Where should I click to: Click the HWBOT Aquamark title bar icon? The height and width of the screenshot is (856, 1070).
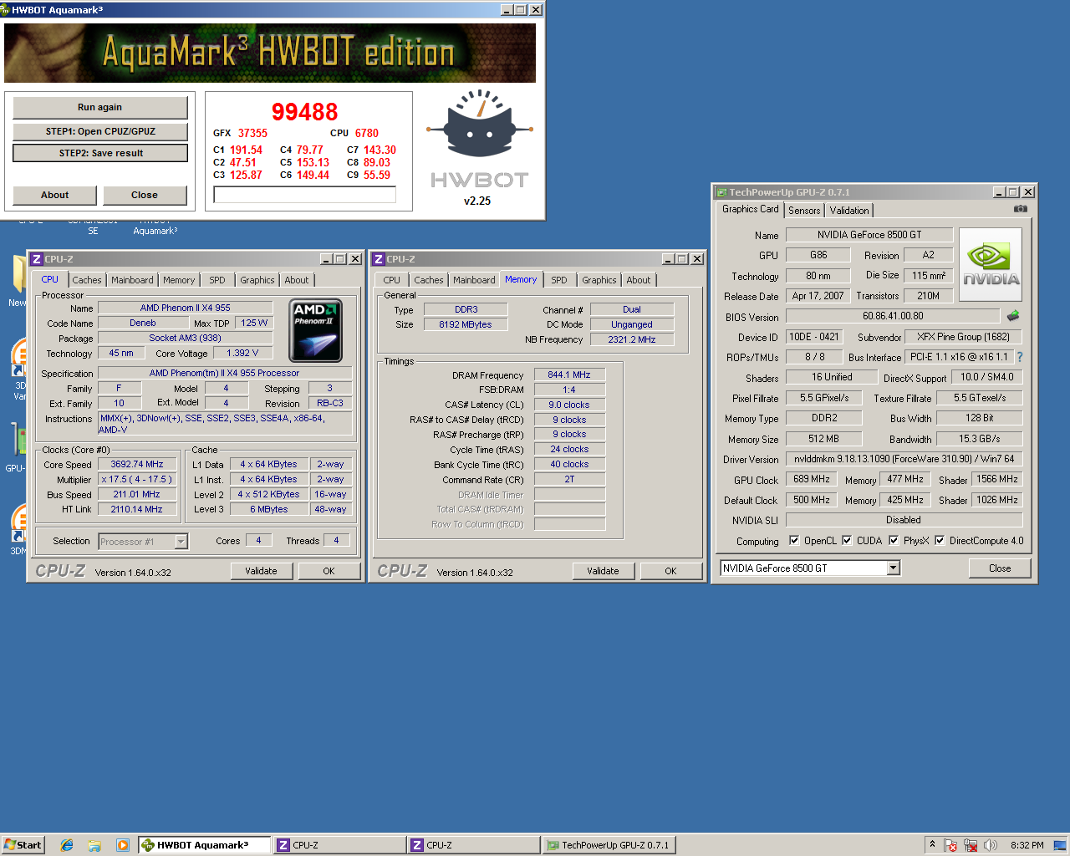tap(5, 10)
